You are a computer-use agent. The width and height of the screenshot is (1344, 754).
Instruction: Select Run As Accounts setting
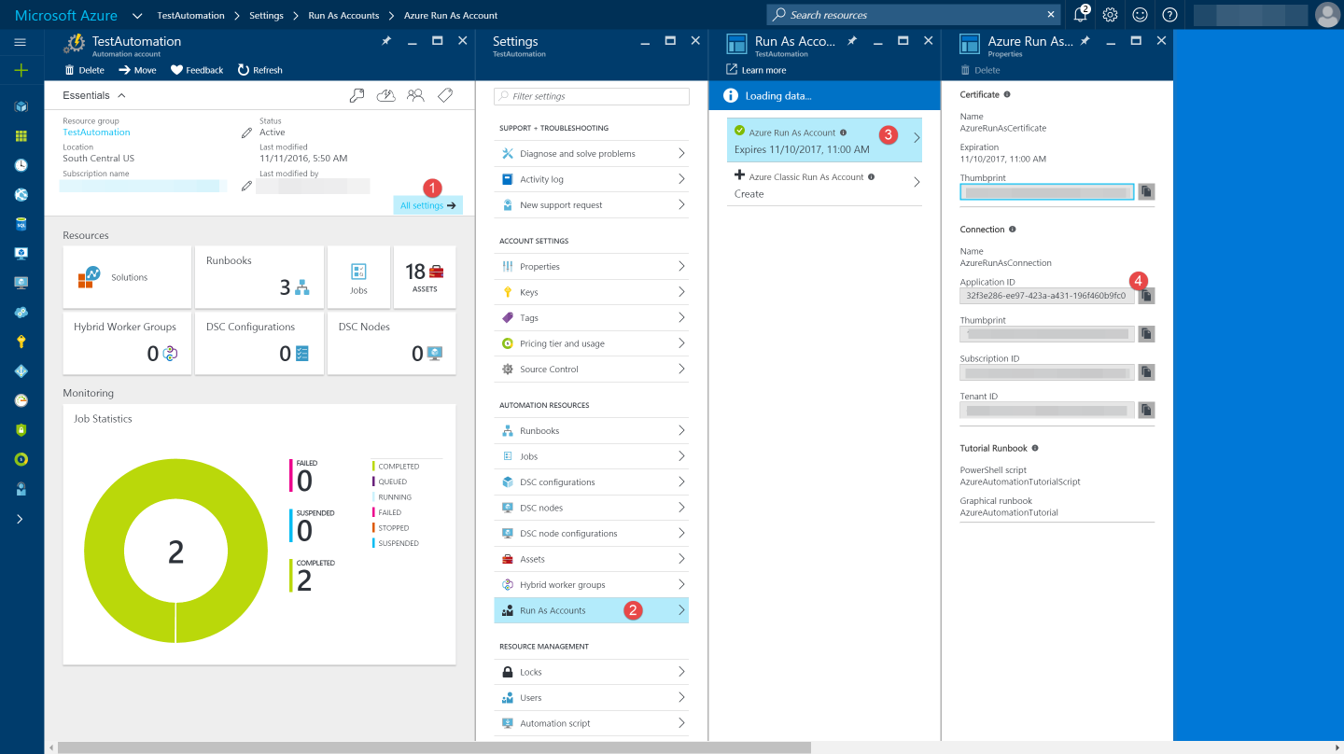pyautogui.click(x=594, y=610)
